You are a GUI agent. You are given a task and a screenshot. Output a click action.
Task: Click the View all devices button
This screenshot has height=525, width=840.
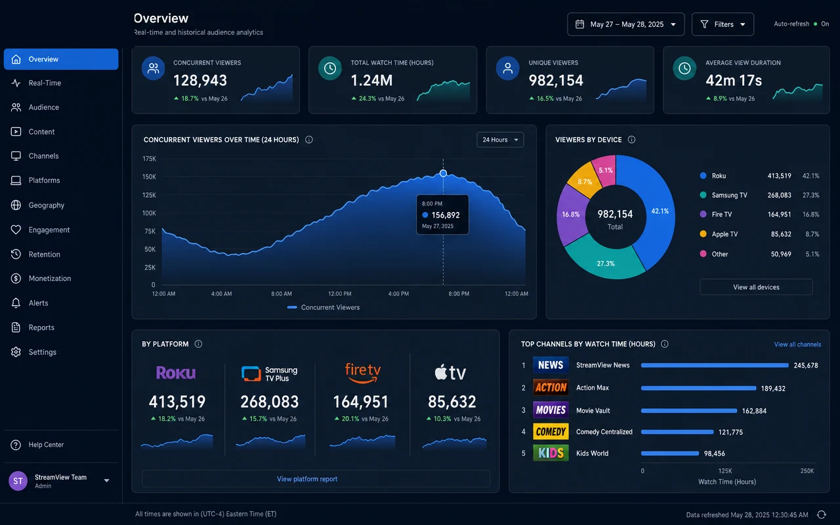[x=756, y=287]
